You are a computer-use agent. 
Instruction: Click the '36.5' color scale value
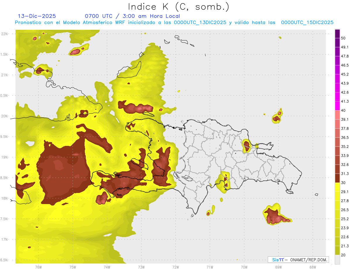pyautogui.click(x=345, y=138)
